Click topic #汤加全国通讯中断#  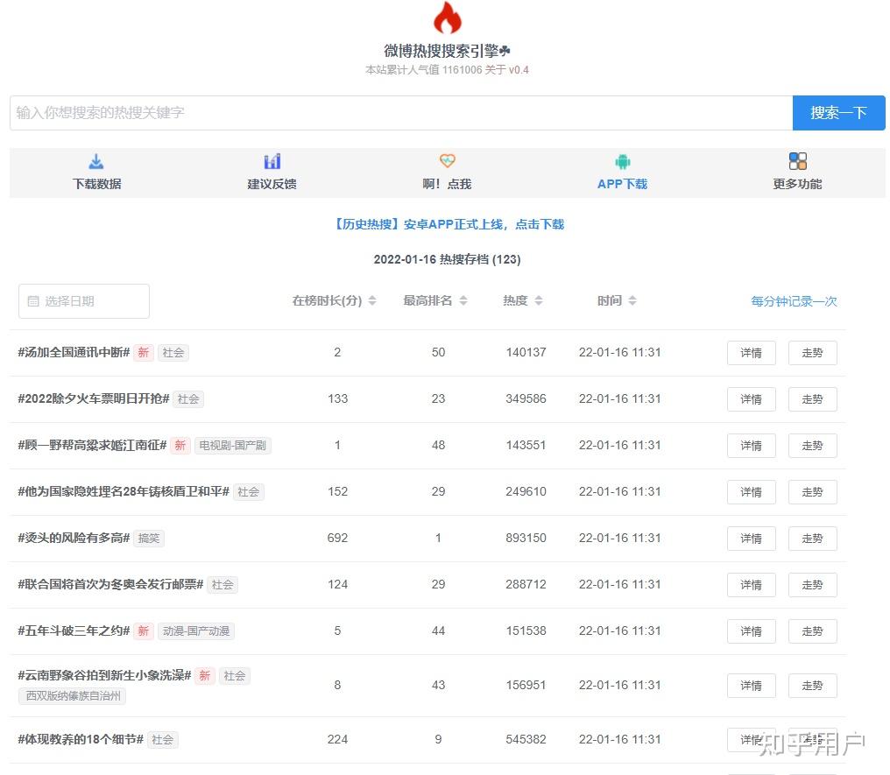tap(74, 352)
